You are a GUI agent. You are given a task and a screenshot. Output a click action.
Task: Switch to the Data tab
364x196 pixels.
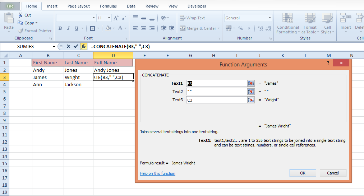pyautogui.click(x=131, y=6)
